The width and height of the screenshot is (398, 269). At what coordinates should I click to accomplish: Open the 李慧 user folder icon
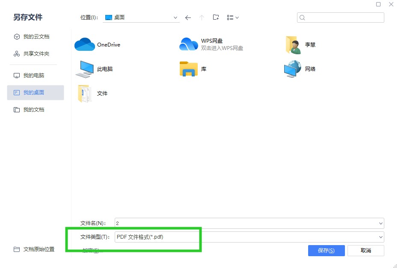pyautogui.click(x=293, y=45)
